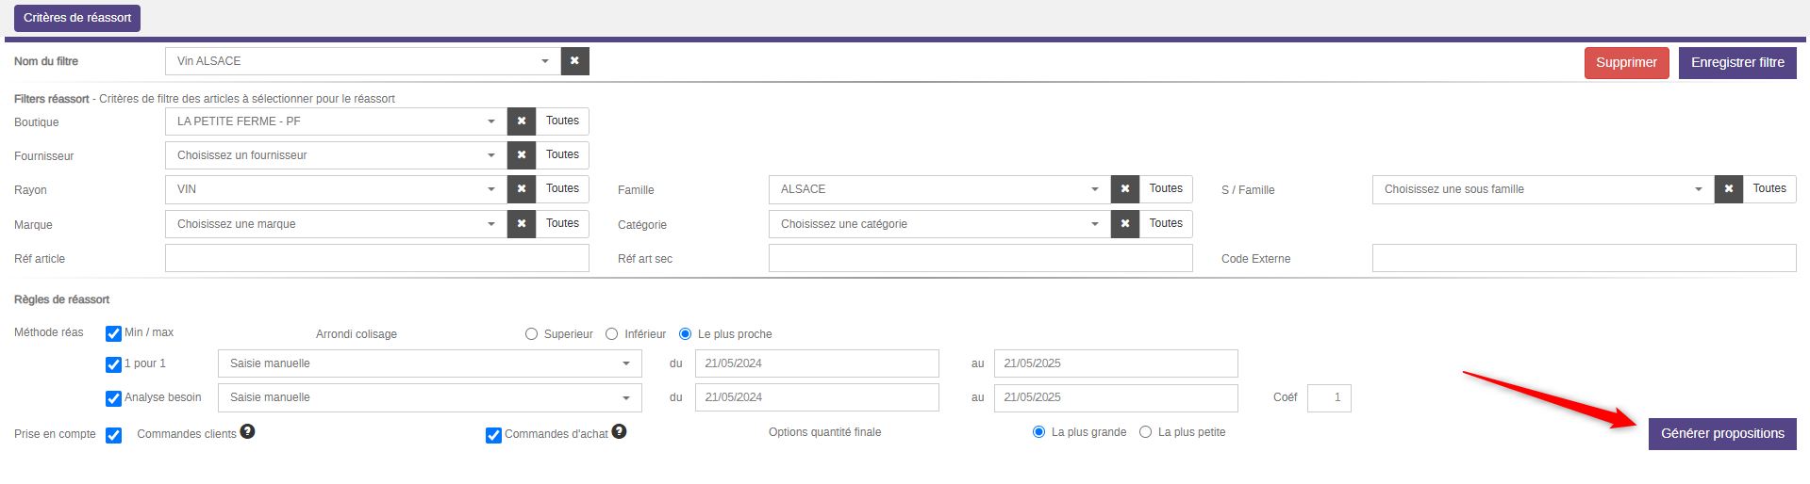1810x484 pixels.
Task: Clear the Rayon VIN selection
Action: coord(521,189)
